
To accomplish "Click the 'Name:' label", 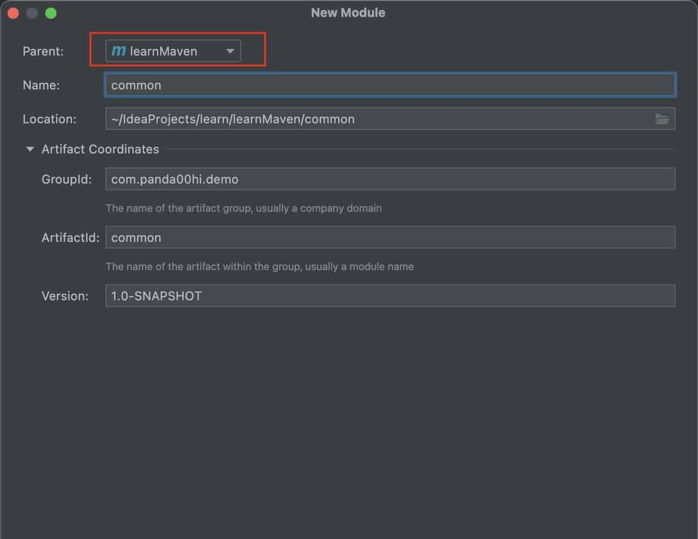I will click(x=41, y=85).
